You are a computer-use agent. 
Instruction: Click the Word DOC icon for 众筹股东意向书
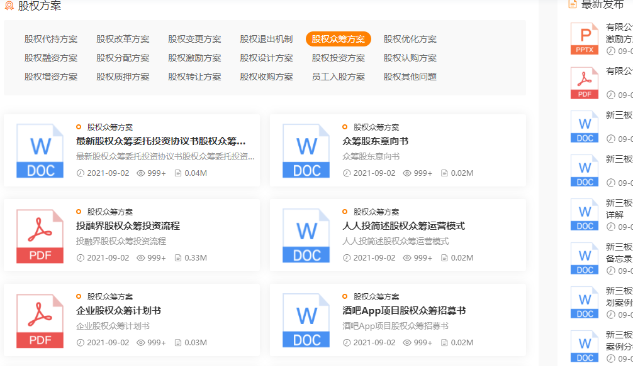click(306, 151)
